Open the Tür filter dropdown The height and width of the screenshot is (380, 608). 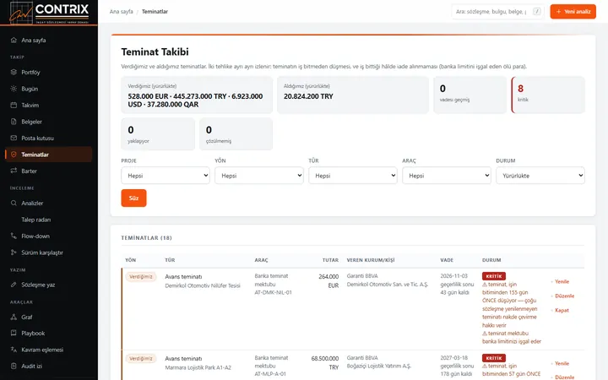click(x=353, y=176)
